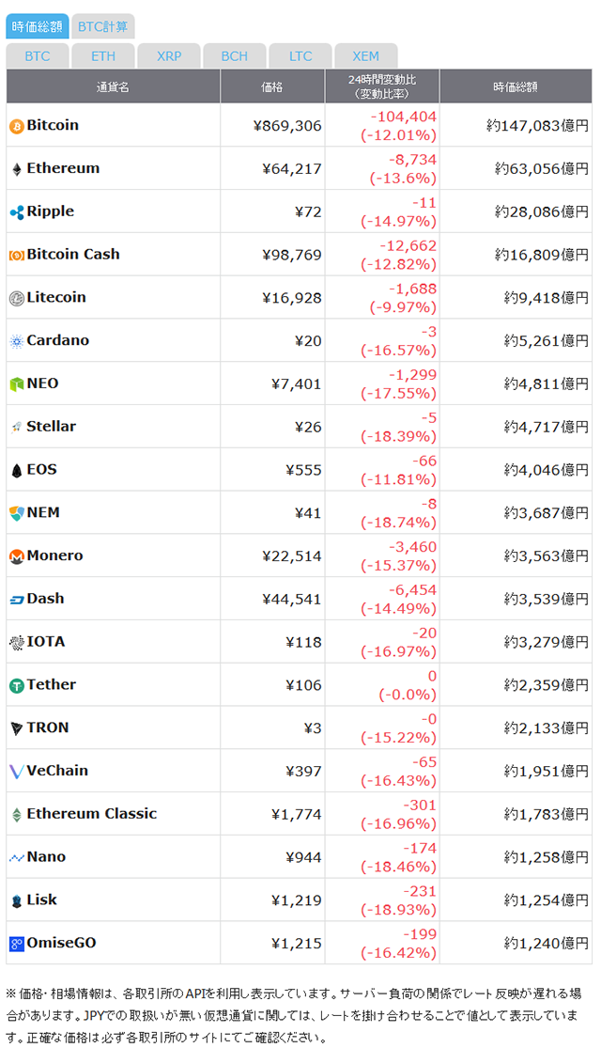This screenshot has width=601, height=1048.
Task: Click the EOS black icon
Action: click(x=16, y=471)
